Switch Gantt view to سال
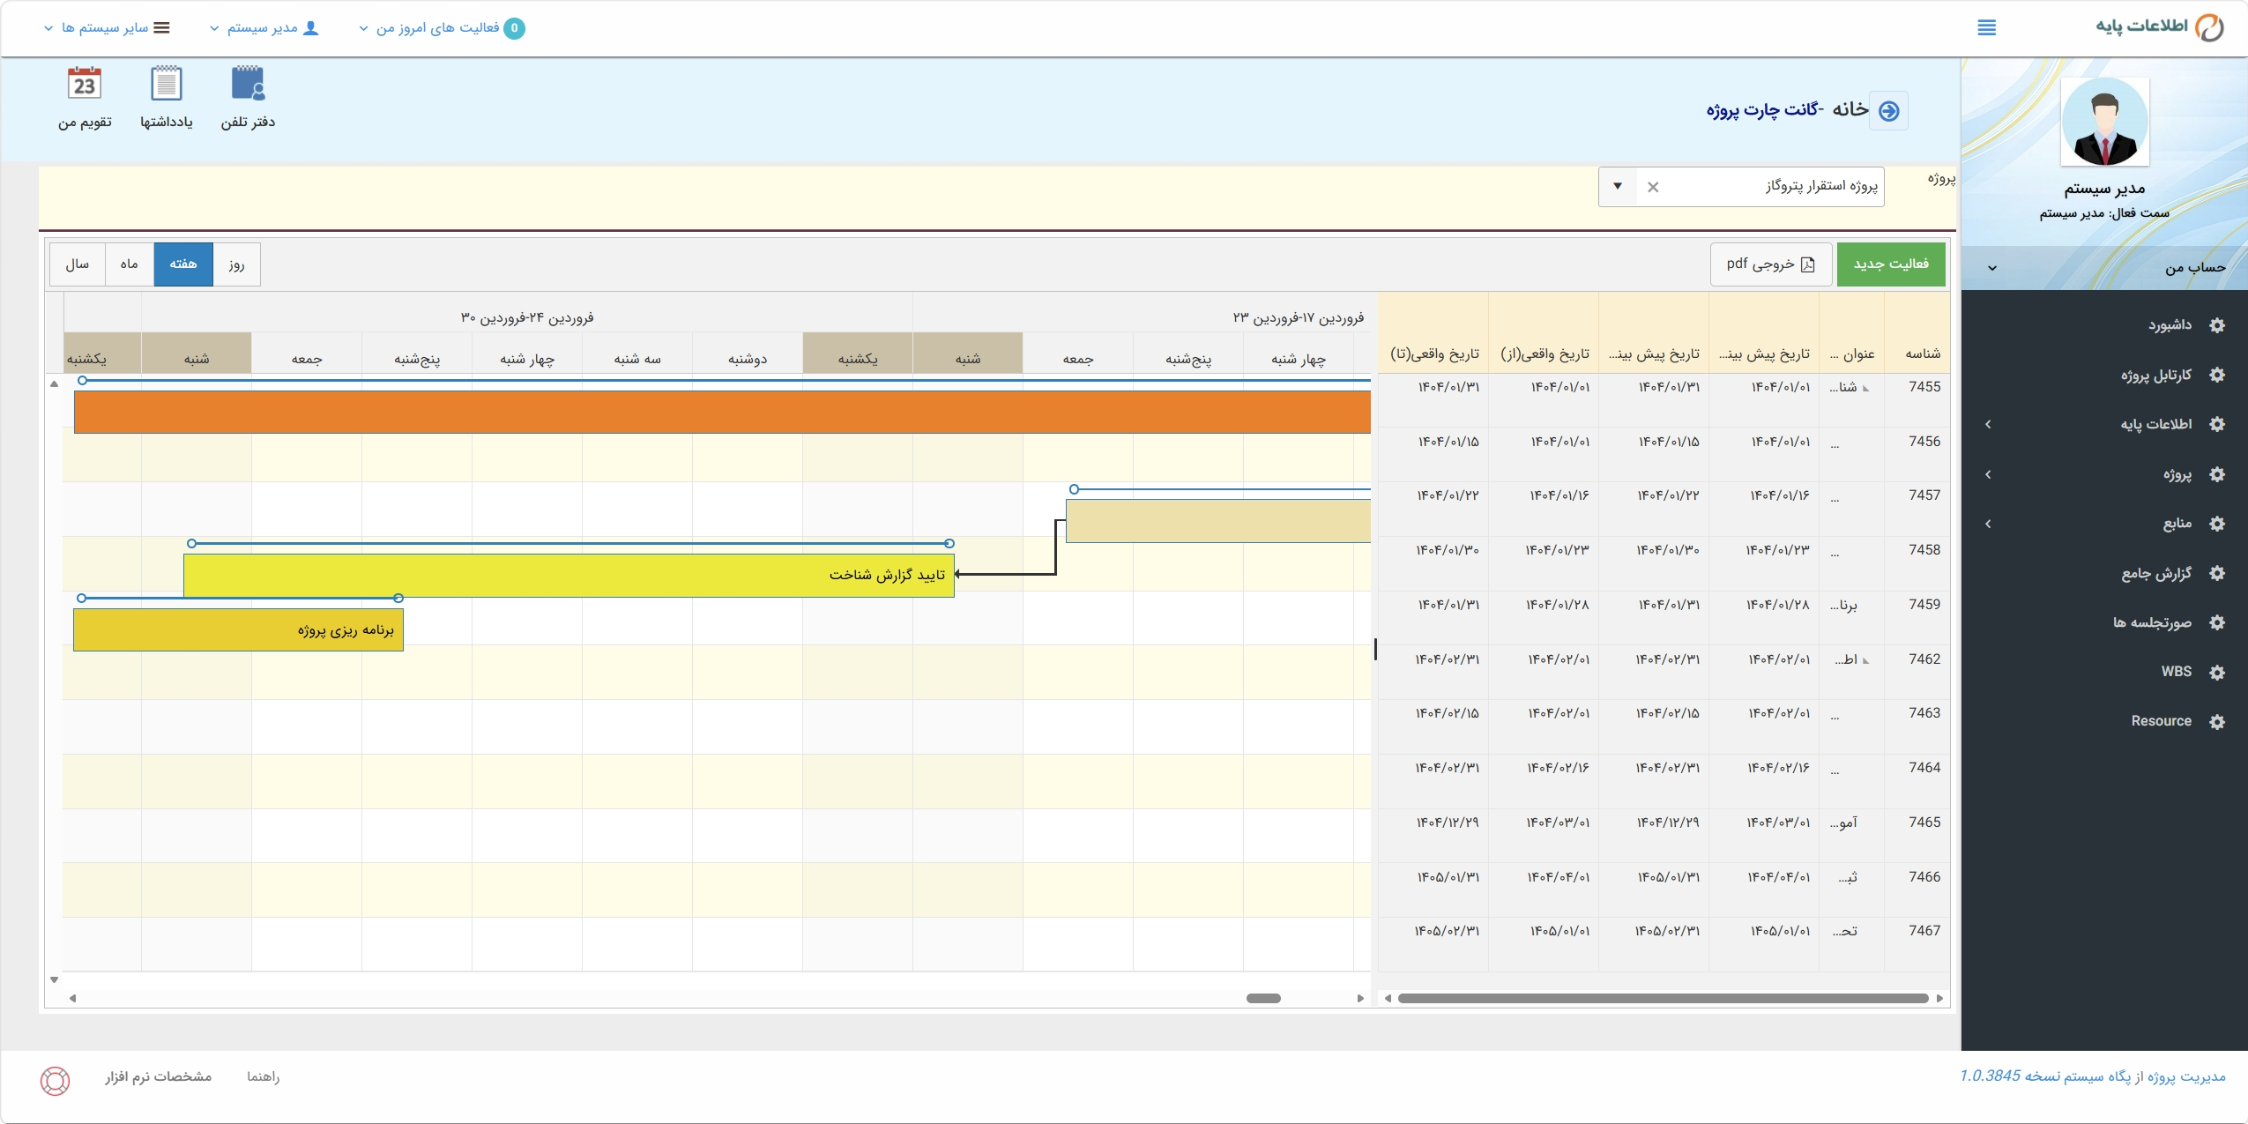The image size is (2248, 1124). (x=78, y=264)
